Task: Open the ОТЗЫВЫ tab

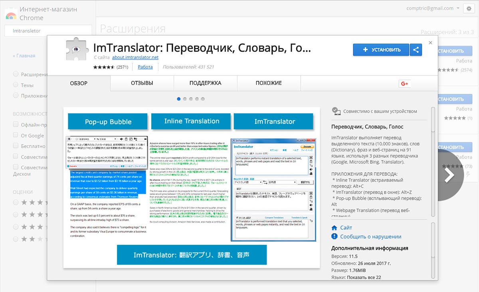Action: pyautogui.click(x=142, y=83)
